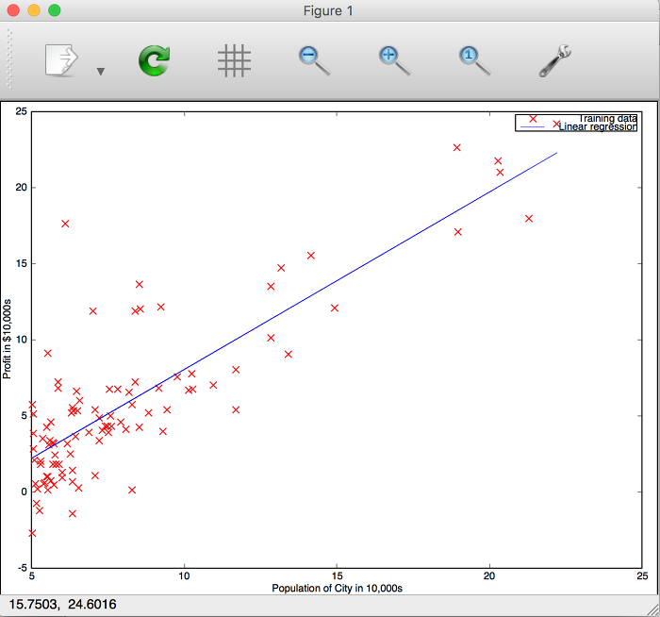Screen dimensions: 660x617
Task: Click the window resize grip
Action: click(x=652, y=609)
